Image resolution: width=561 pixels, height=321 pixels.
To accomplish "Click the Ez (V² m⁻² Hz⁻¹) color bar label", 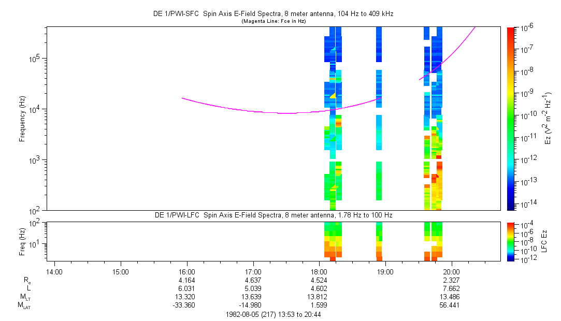I will point(549,119).
